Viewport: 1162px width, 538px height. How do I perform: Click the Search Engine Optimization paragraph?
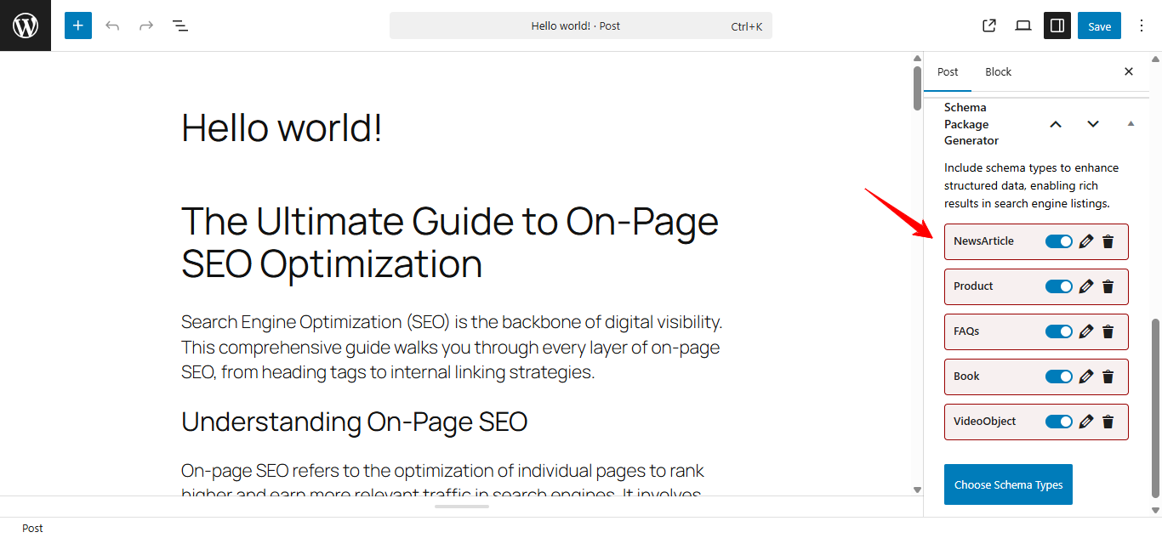tap(452, 348)
